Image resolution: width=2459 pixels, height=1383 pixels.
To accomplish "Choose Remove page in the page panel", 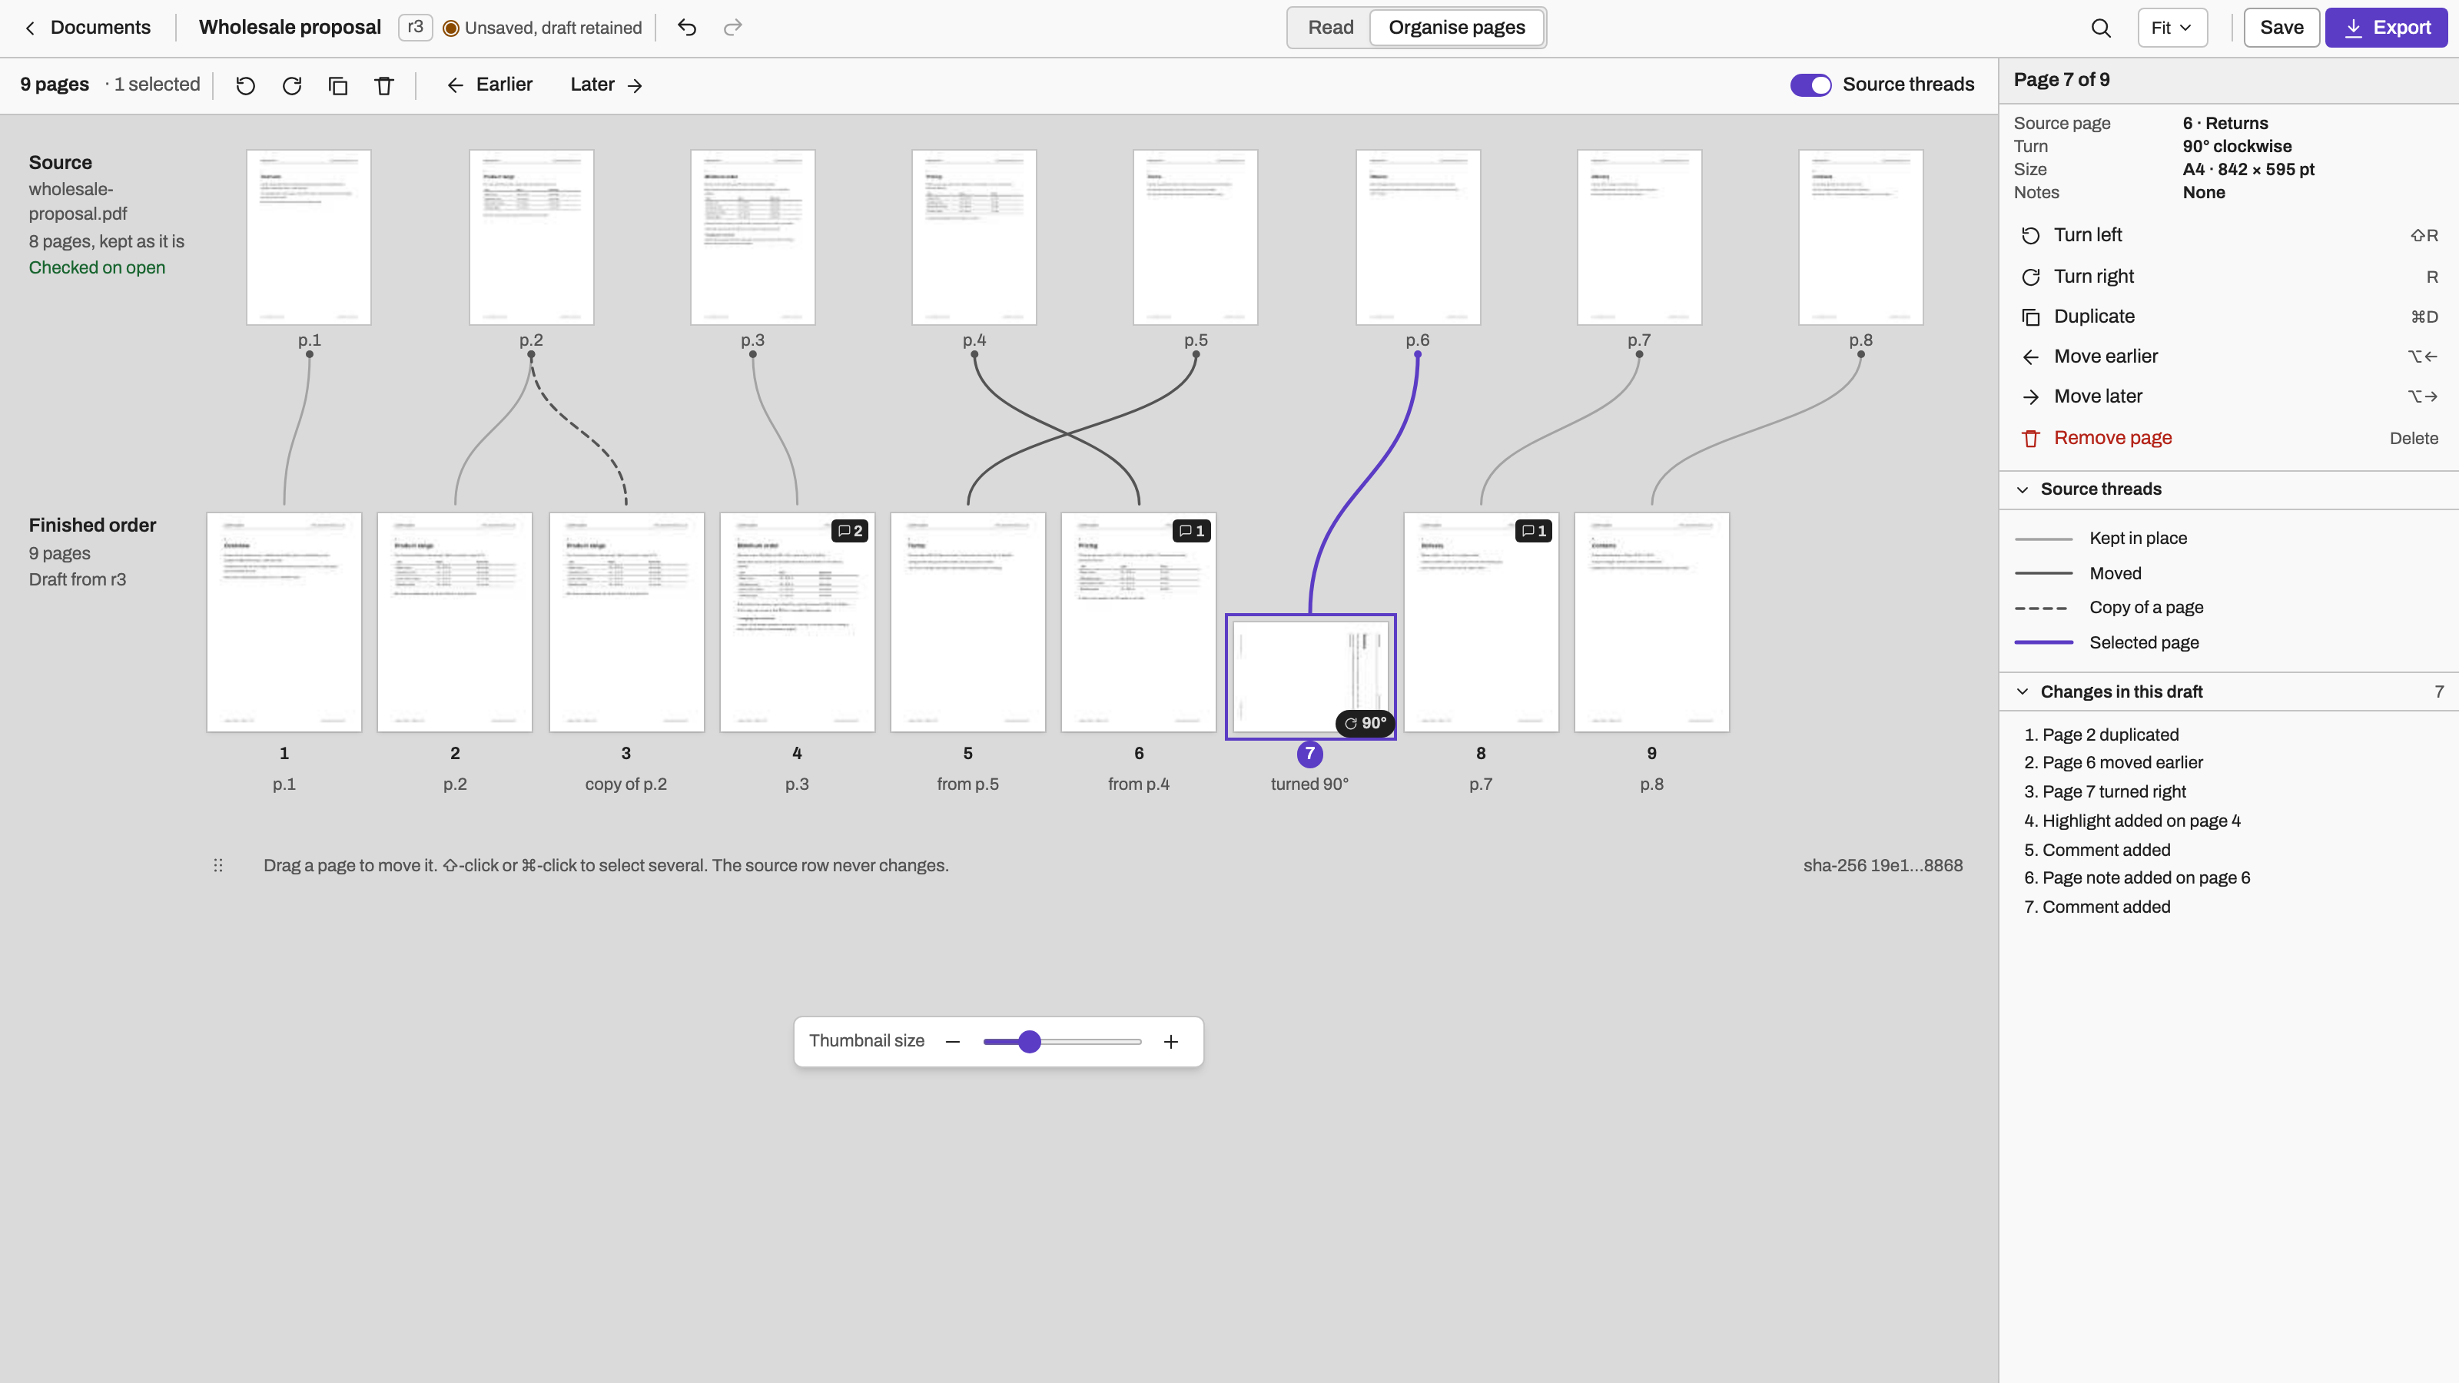I will pyautogui.click(x=2228, y=438).
